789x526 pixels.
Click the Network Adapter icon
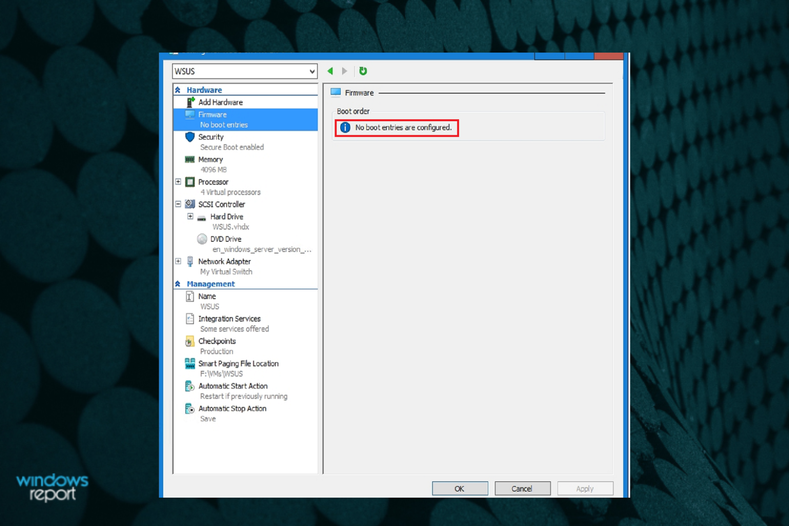(190, 261)
